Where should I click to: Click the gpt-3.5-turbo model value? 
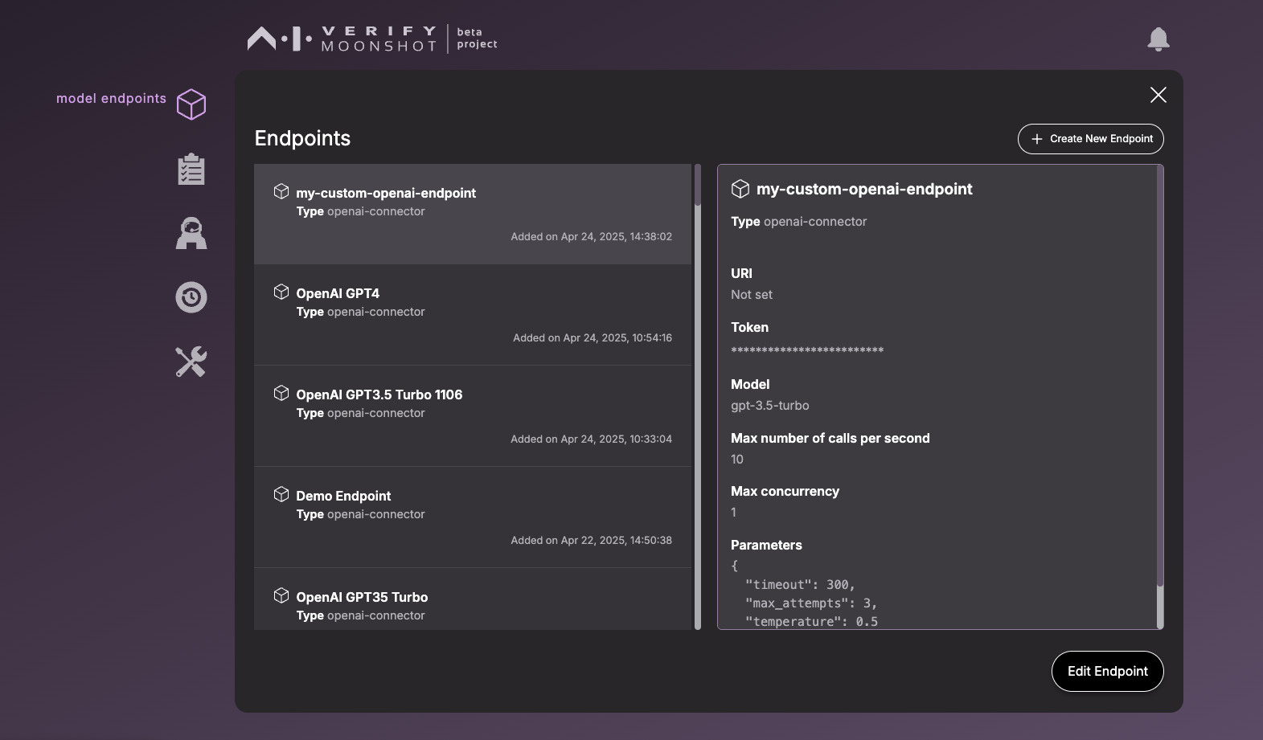[x=770, y=406]
